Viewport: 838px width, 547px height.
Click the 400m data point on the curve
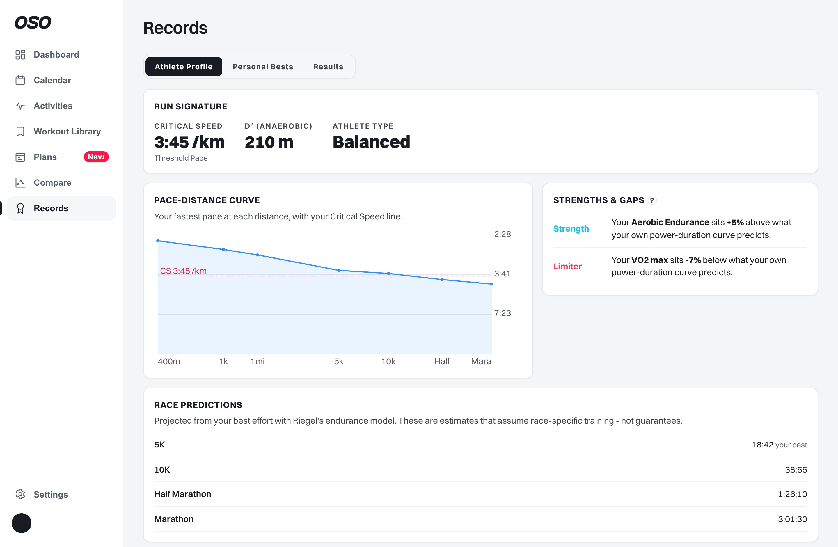[x=158, y=241]
